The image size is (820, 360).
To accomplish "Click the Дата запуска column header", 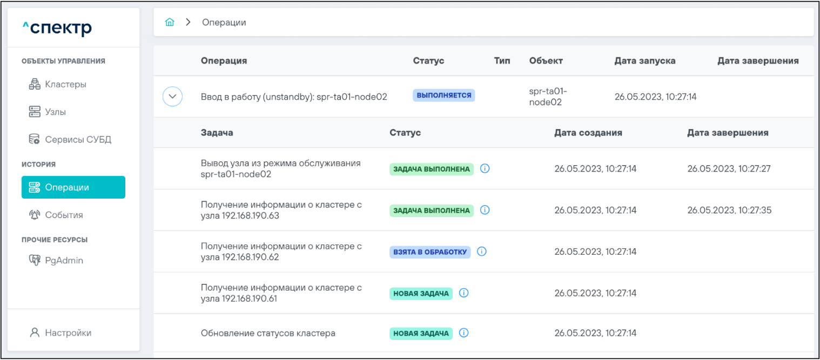I will point(644,60).
